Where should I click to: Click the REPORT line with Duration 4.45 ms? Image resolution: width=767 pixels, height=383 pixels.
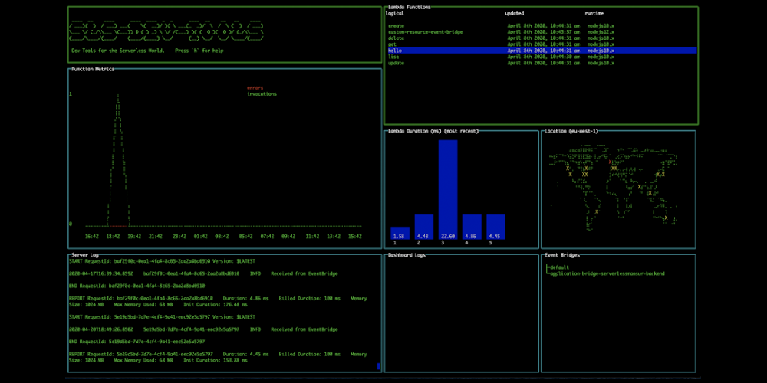(218, 357)
